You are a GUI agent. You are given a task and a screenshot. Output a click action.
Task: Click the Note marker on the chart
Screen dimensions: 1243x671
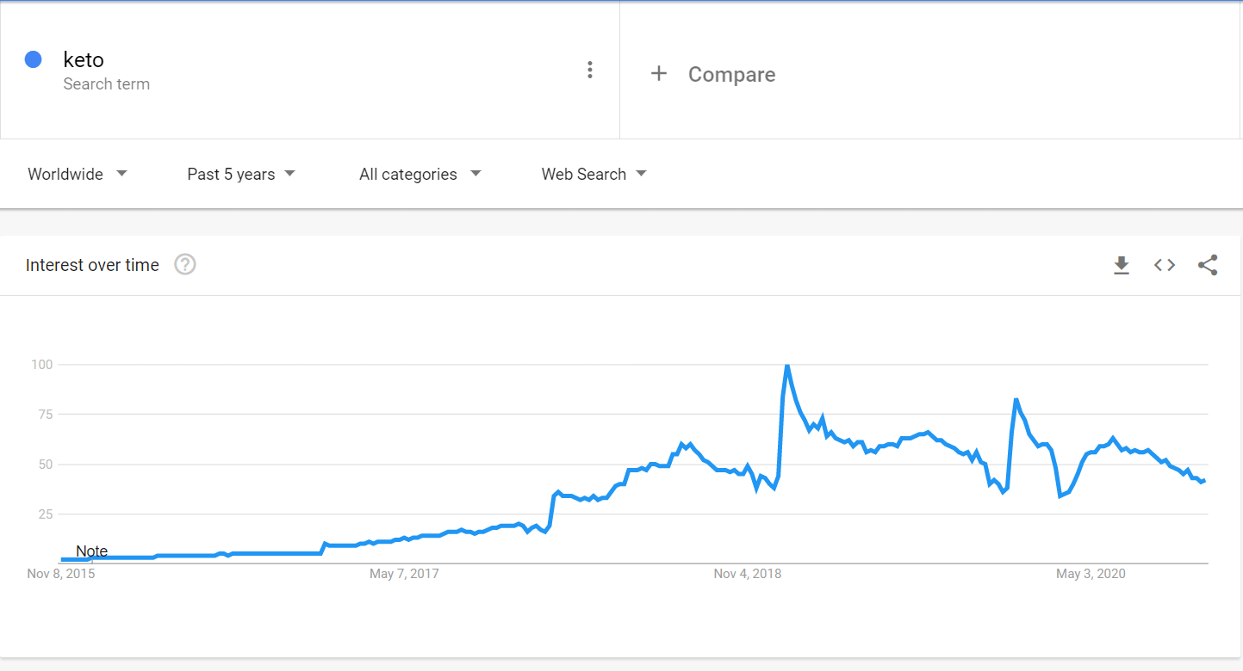point(91,551)
